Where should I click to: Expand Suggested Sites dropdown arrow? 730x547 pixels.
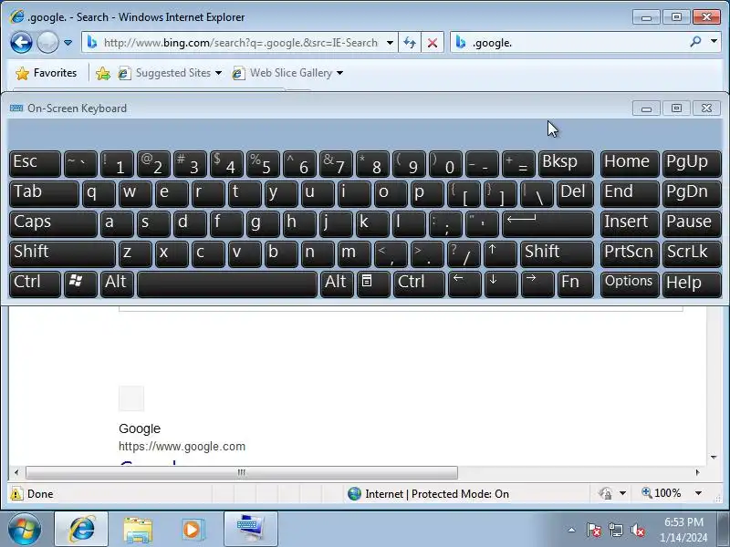218,73
